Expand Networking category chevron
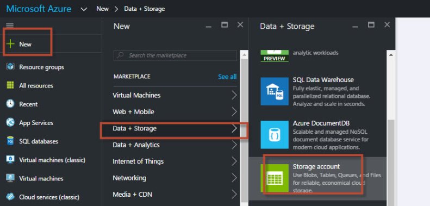The height and width of the screenshot is (206, 430). tap(234, 178)
